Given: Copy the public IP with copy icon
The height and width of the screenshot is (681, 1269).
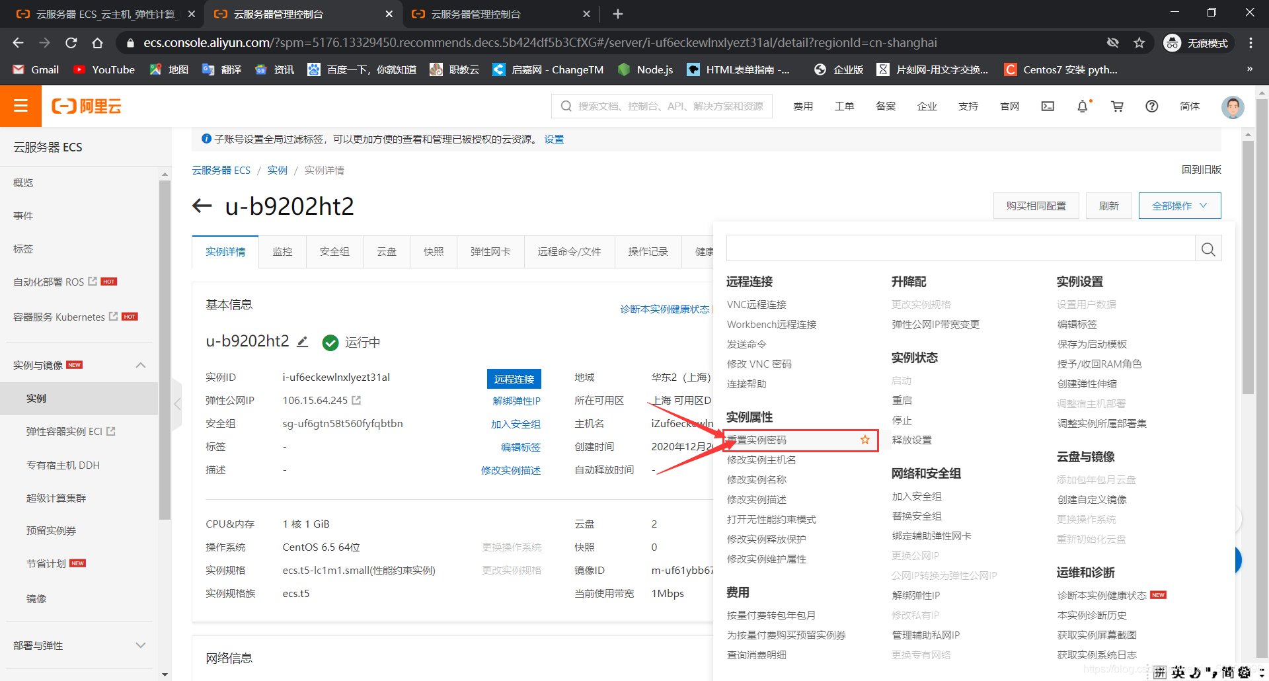Looking at the screenshot, I should point(357,400).
